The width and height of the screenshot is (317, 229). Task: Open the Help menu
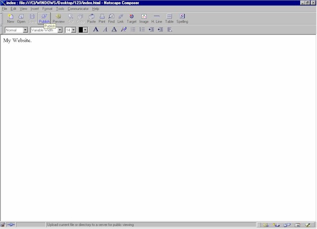click(96, 9)
